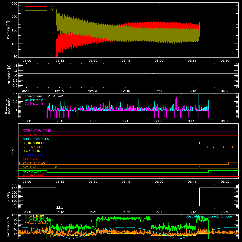Click the Absolute geomagnetic latitude label

(x=209, y=216)
